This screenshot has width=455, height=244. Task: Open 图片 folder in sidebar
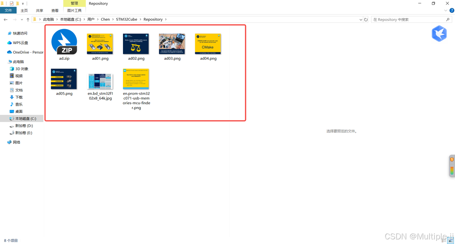[16, 83]
